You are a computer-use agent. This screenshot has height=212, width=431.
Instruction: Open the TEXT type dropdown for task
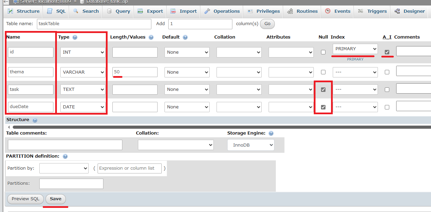(x=83, y=89)
